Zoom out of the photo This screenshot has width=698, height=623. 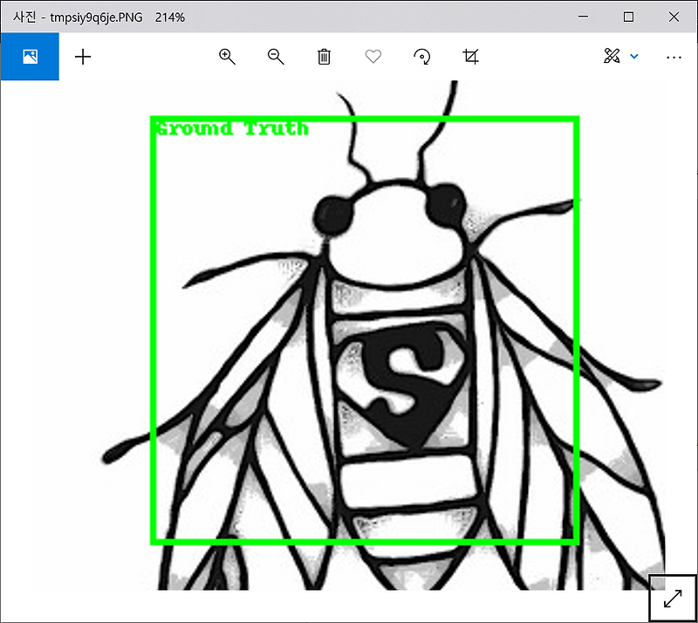point(276,57)
